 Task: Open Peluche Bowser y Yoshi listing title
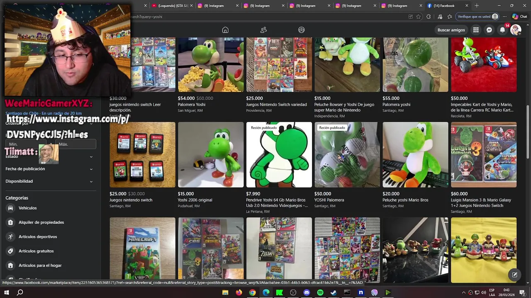(344, 107)
